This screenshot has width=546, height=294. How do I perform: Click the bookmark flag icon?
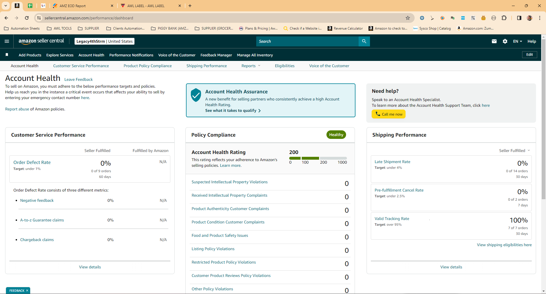coord(7,55)
